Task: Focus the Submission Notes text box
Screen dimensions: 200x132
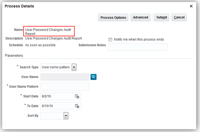Action: (x=138, y=47)
